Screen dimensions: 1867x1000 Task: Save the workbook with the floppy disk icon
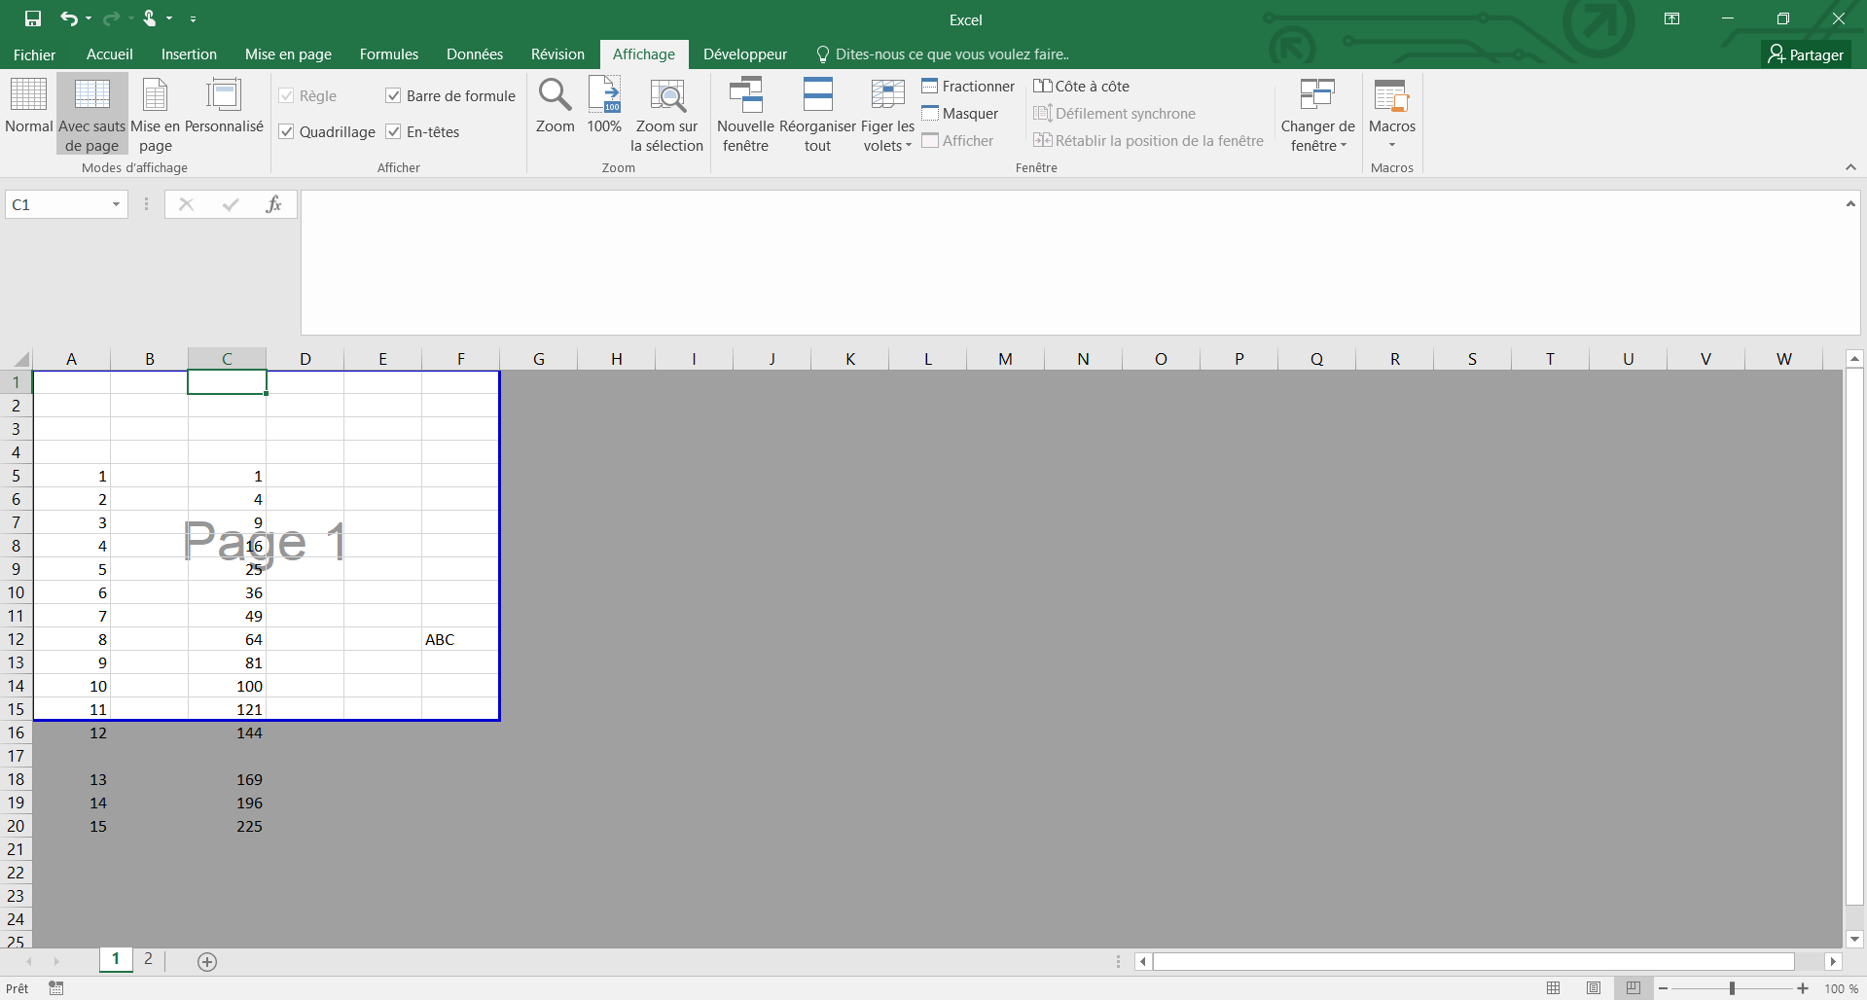click(33, 18)
